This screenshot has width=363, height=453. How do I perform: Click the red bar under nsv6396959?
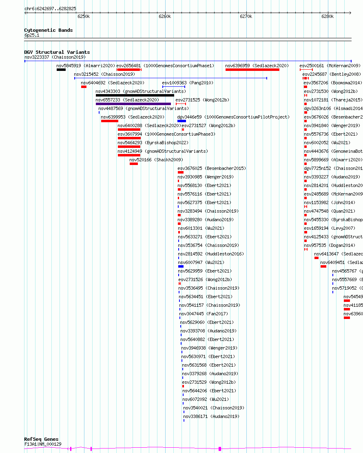point(252,70)
